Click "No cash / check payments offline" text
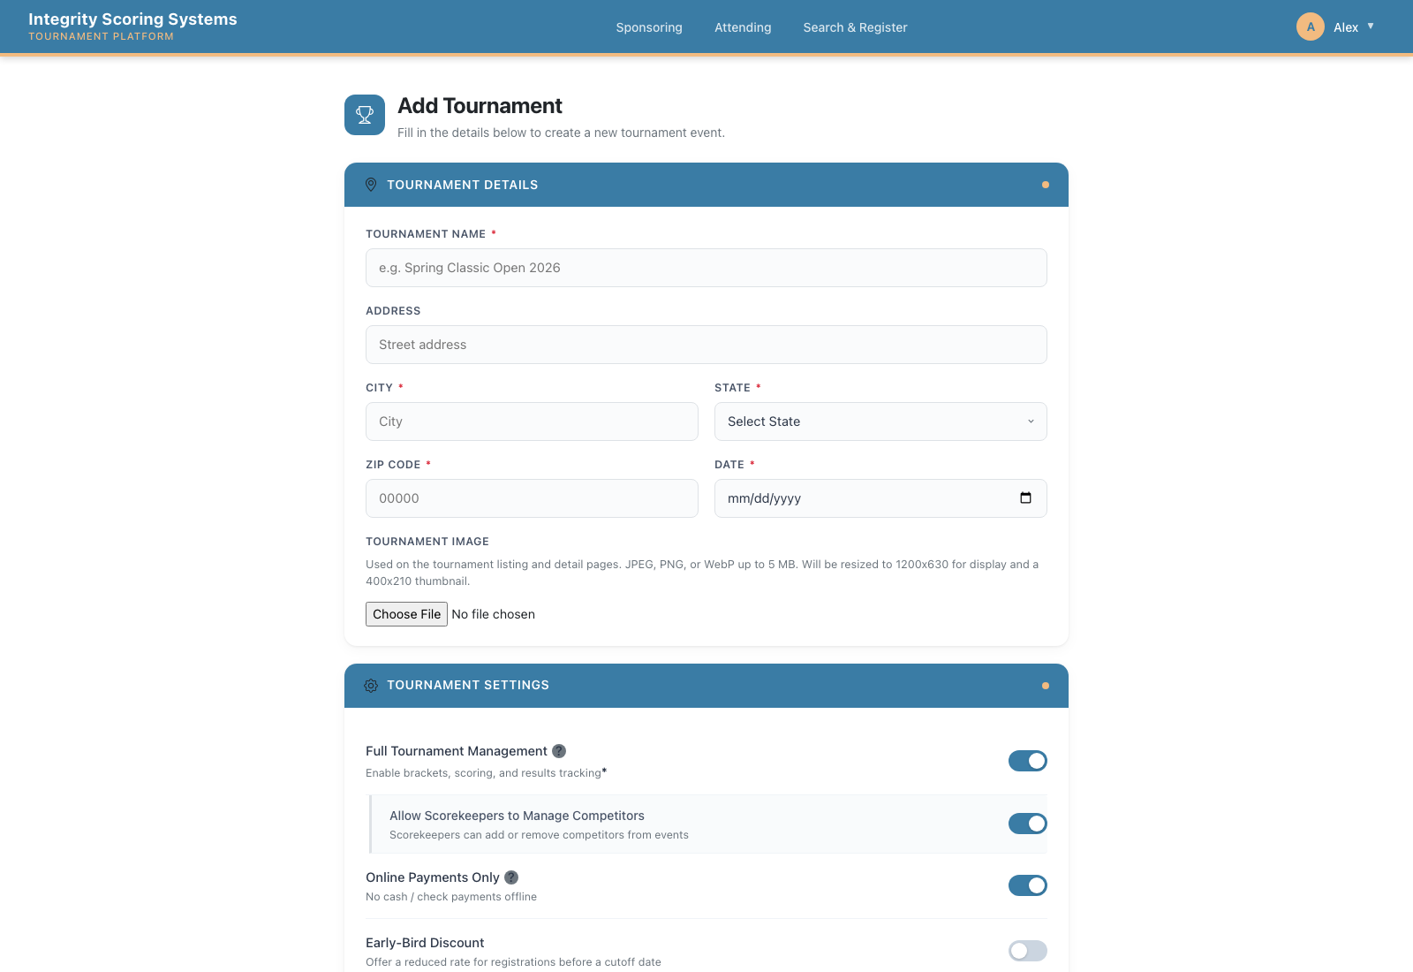This screenshot has height=972, width=1413. pyautogui.click(x=451, y=897)
